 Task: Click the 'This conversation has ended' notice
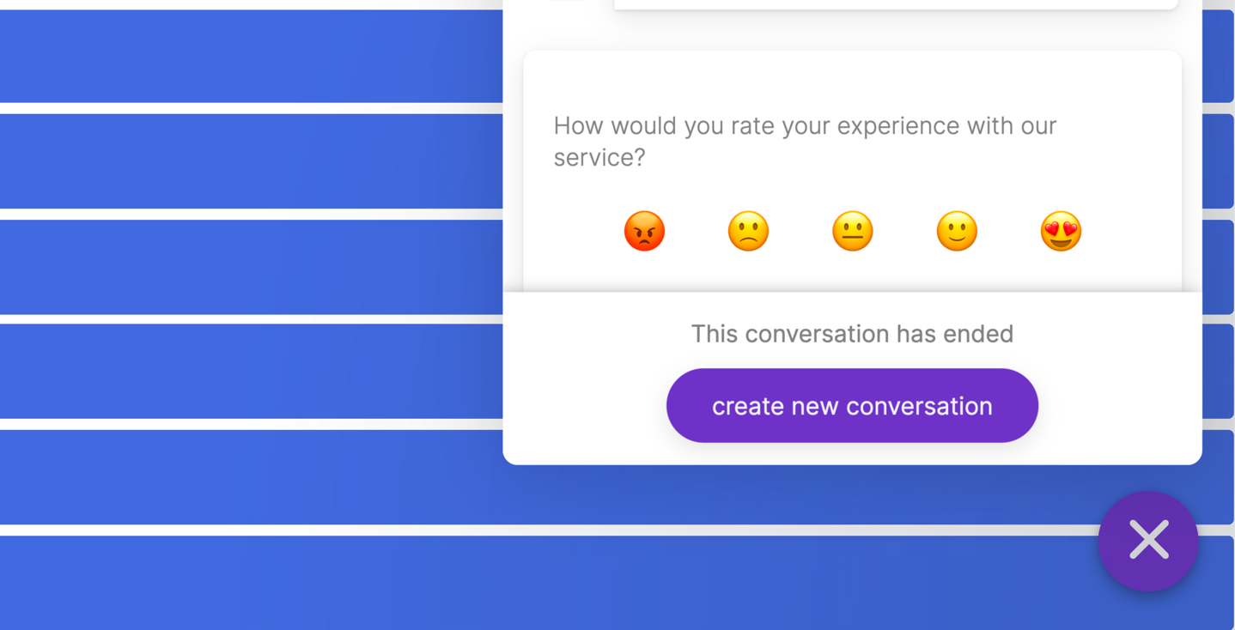click(852, 333)
